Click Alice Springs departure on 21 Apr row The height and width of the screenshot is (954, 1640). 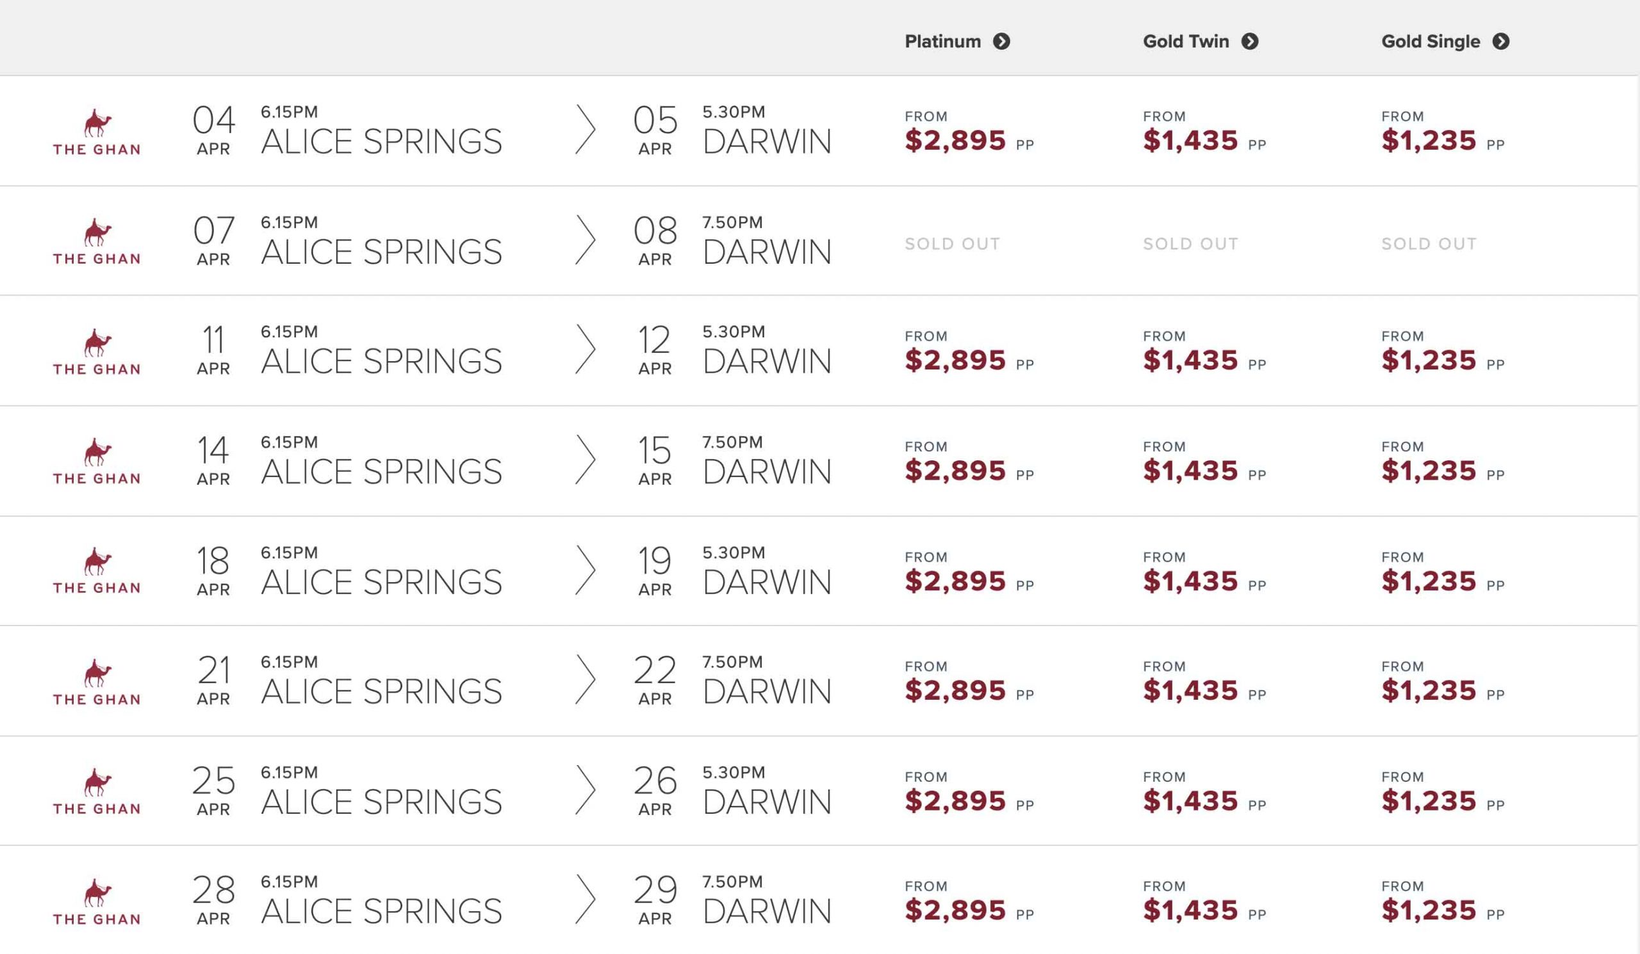pyautogui.click(x=381, y=691)
